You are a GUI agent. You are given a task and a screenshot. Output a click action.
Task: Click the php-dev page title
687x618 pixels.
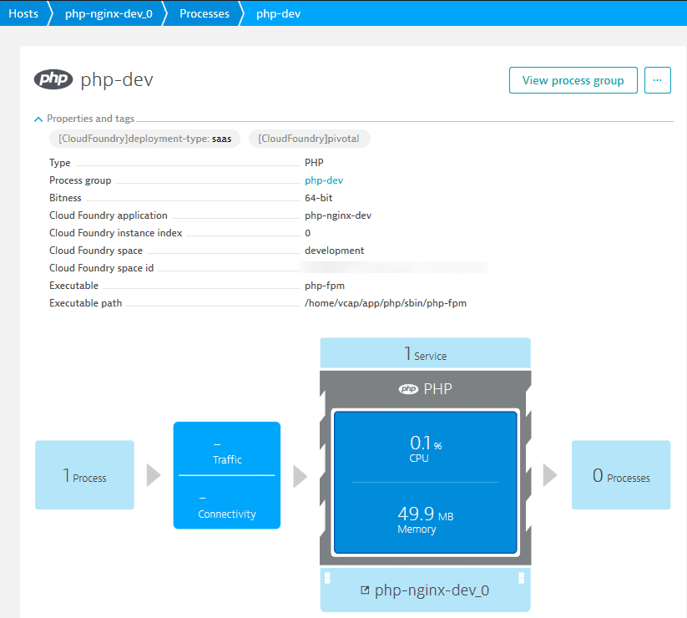coord(117,80)
